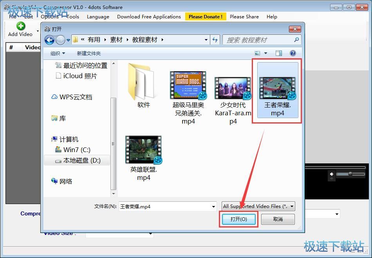Click the player seek bar
372x258 pixels.
pyautogui.click(x=335, y=167)
